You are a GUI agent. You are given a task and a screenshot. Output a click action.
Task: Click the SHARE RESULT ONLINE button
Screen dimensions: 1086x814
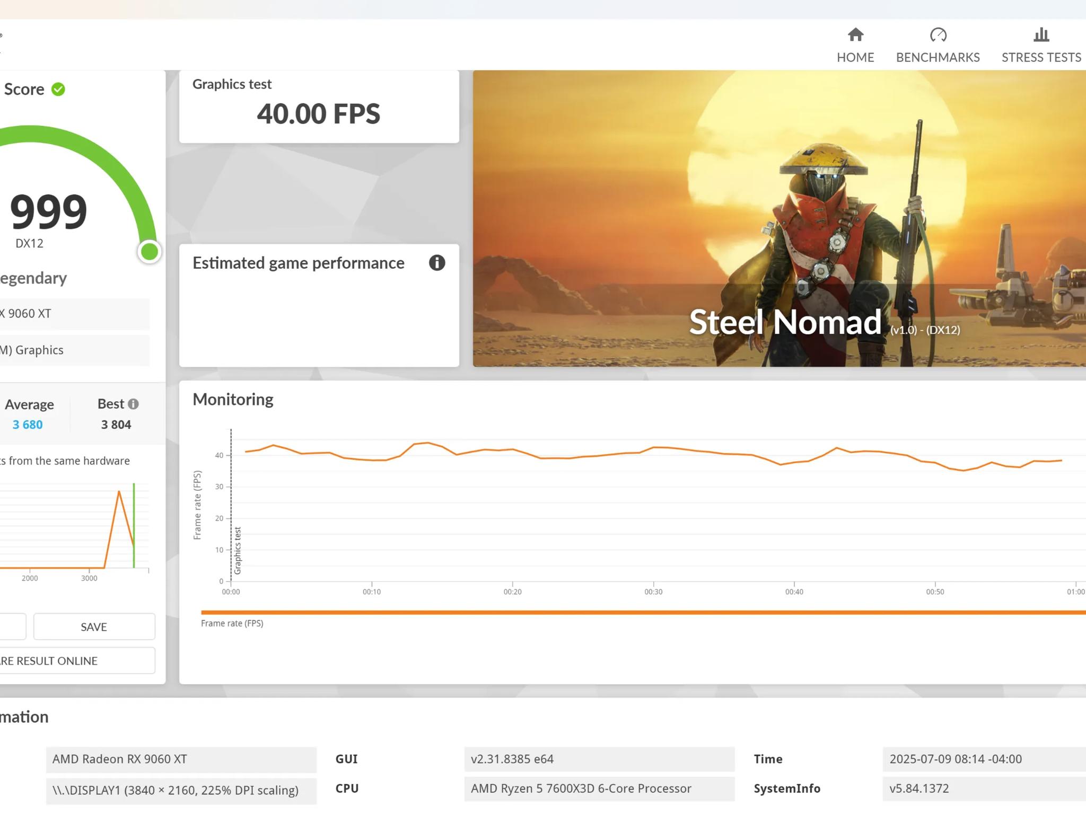pyautogui.click(x=77, y=660)
